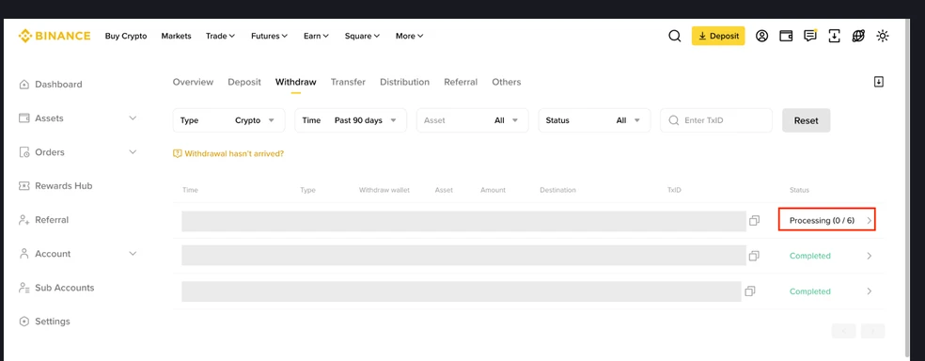The image size is (925, 361).
Task: Open Sub Accounts in sidebar
Action: 56,288
